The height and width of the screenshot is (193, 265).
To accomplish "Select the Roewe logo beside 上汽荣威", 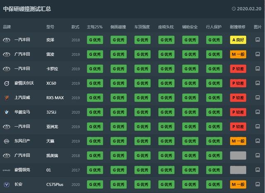I will coord(6,98).
